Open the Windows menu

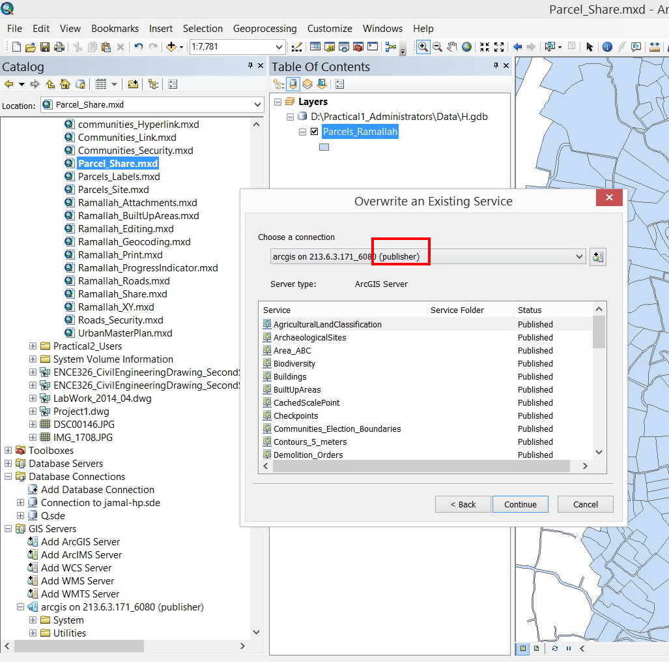382,29
